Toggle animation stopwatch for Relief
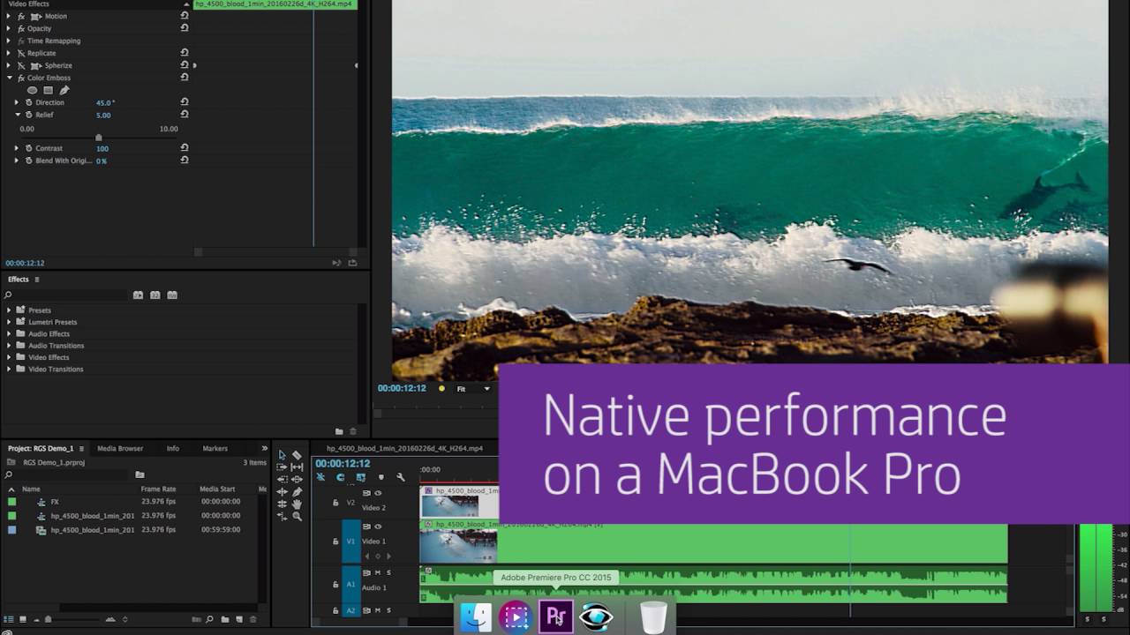 click(28, 115)
